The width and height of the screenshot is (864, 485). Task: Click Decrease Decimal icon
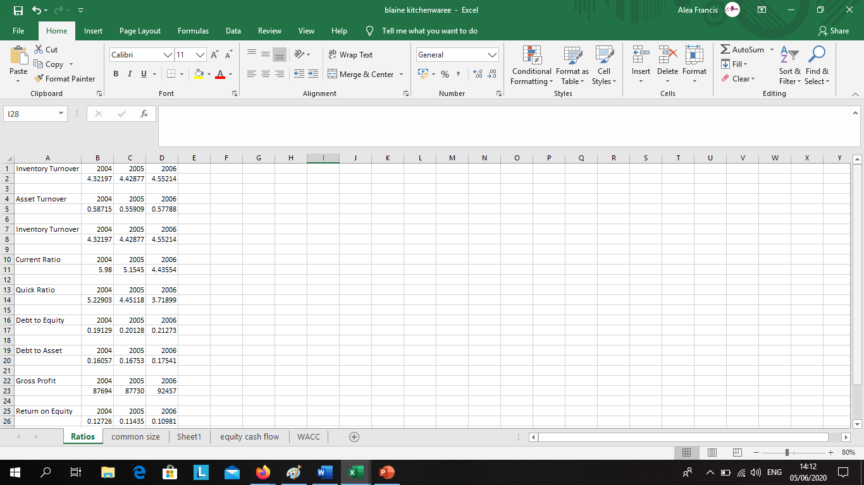click(492, 75)
